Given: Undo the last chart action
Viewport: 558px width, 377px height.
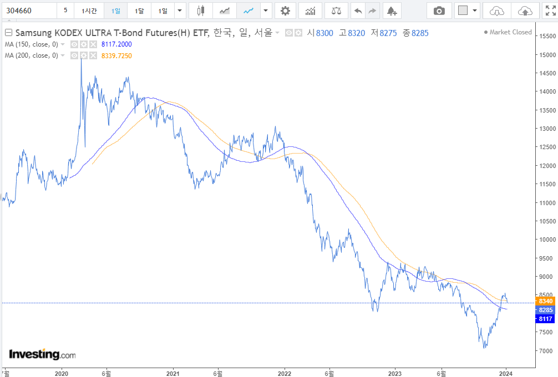Looking at the screenshot, I should click(x=358, y=11).
